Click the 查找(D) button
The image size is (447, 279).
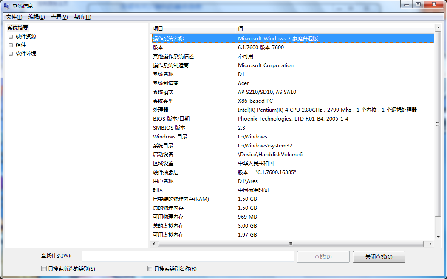click(323, 257)
